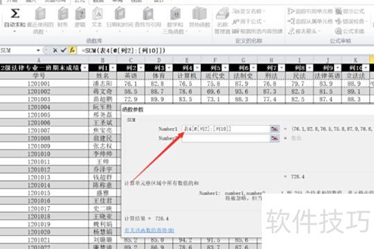Open filter dropdown for 列6 header
The image size is (374, 249).
point(253,68)
